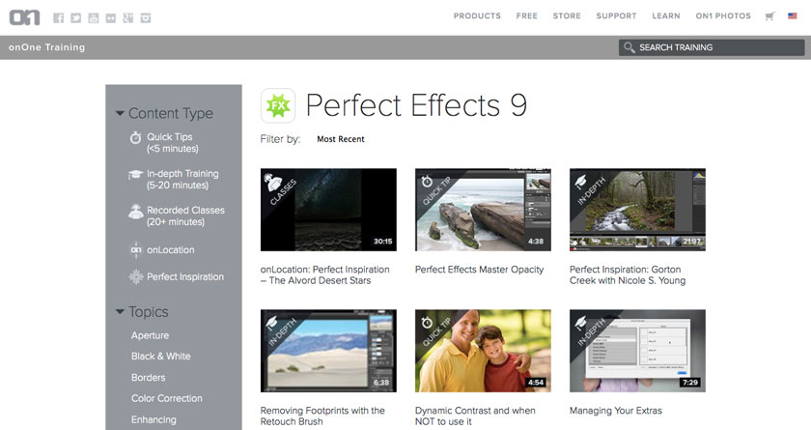The width and height of the screenshot is (811, 430).
Task: Collapse the Content Type section
Action: click(x=120, y=113)
